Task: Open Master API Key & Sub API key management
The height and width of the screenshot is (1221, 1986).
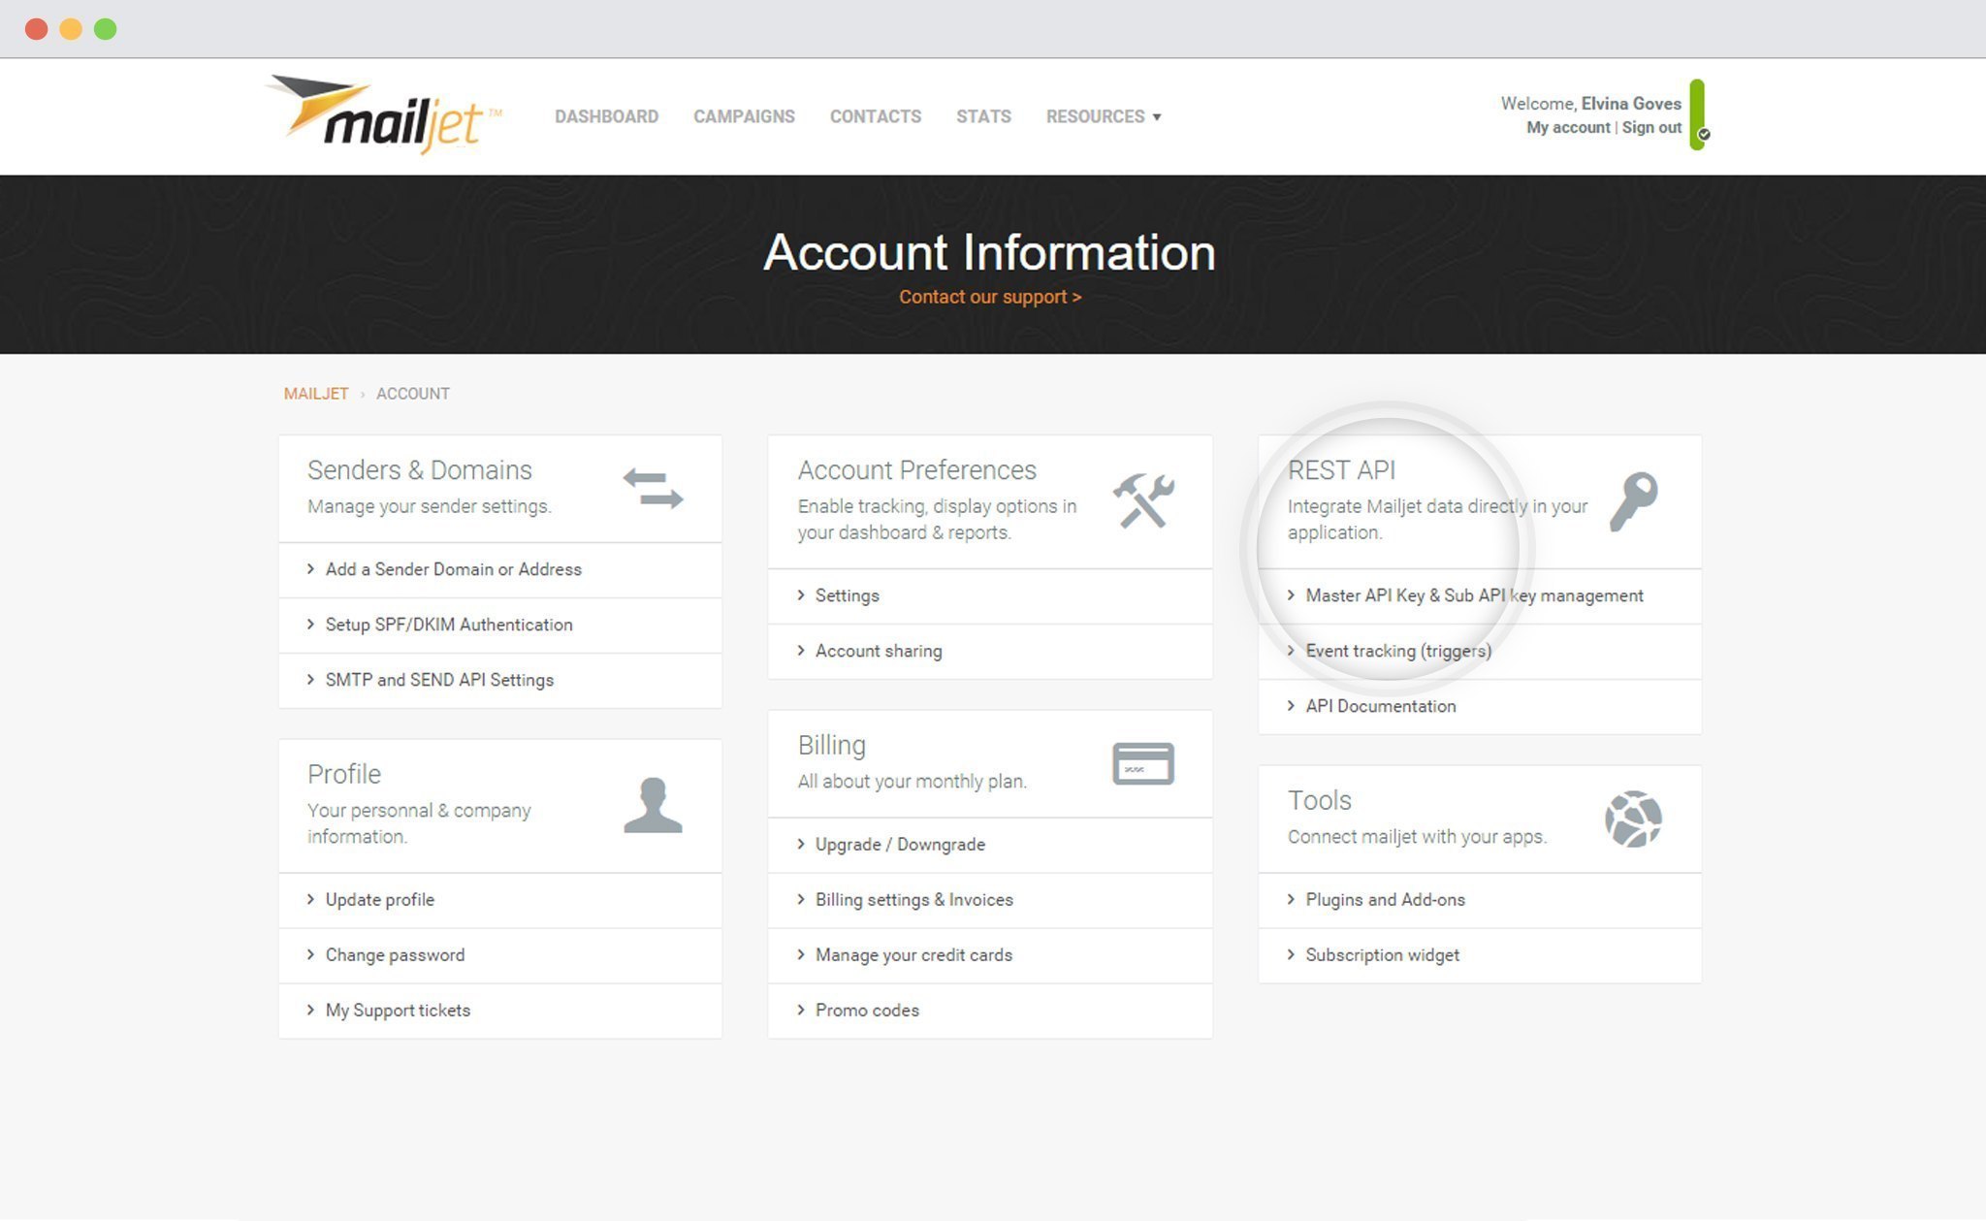Action: pyautogui.click(x=1480, y=595)
